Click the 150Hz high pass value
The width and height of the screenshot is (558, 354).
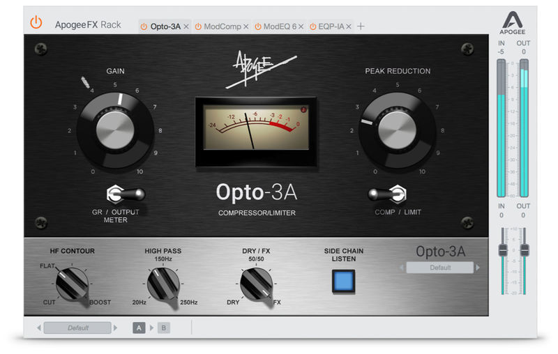coord(163,259)
